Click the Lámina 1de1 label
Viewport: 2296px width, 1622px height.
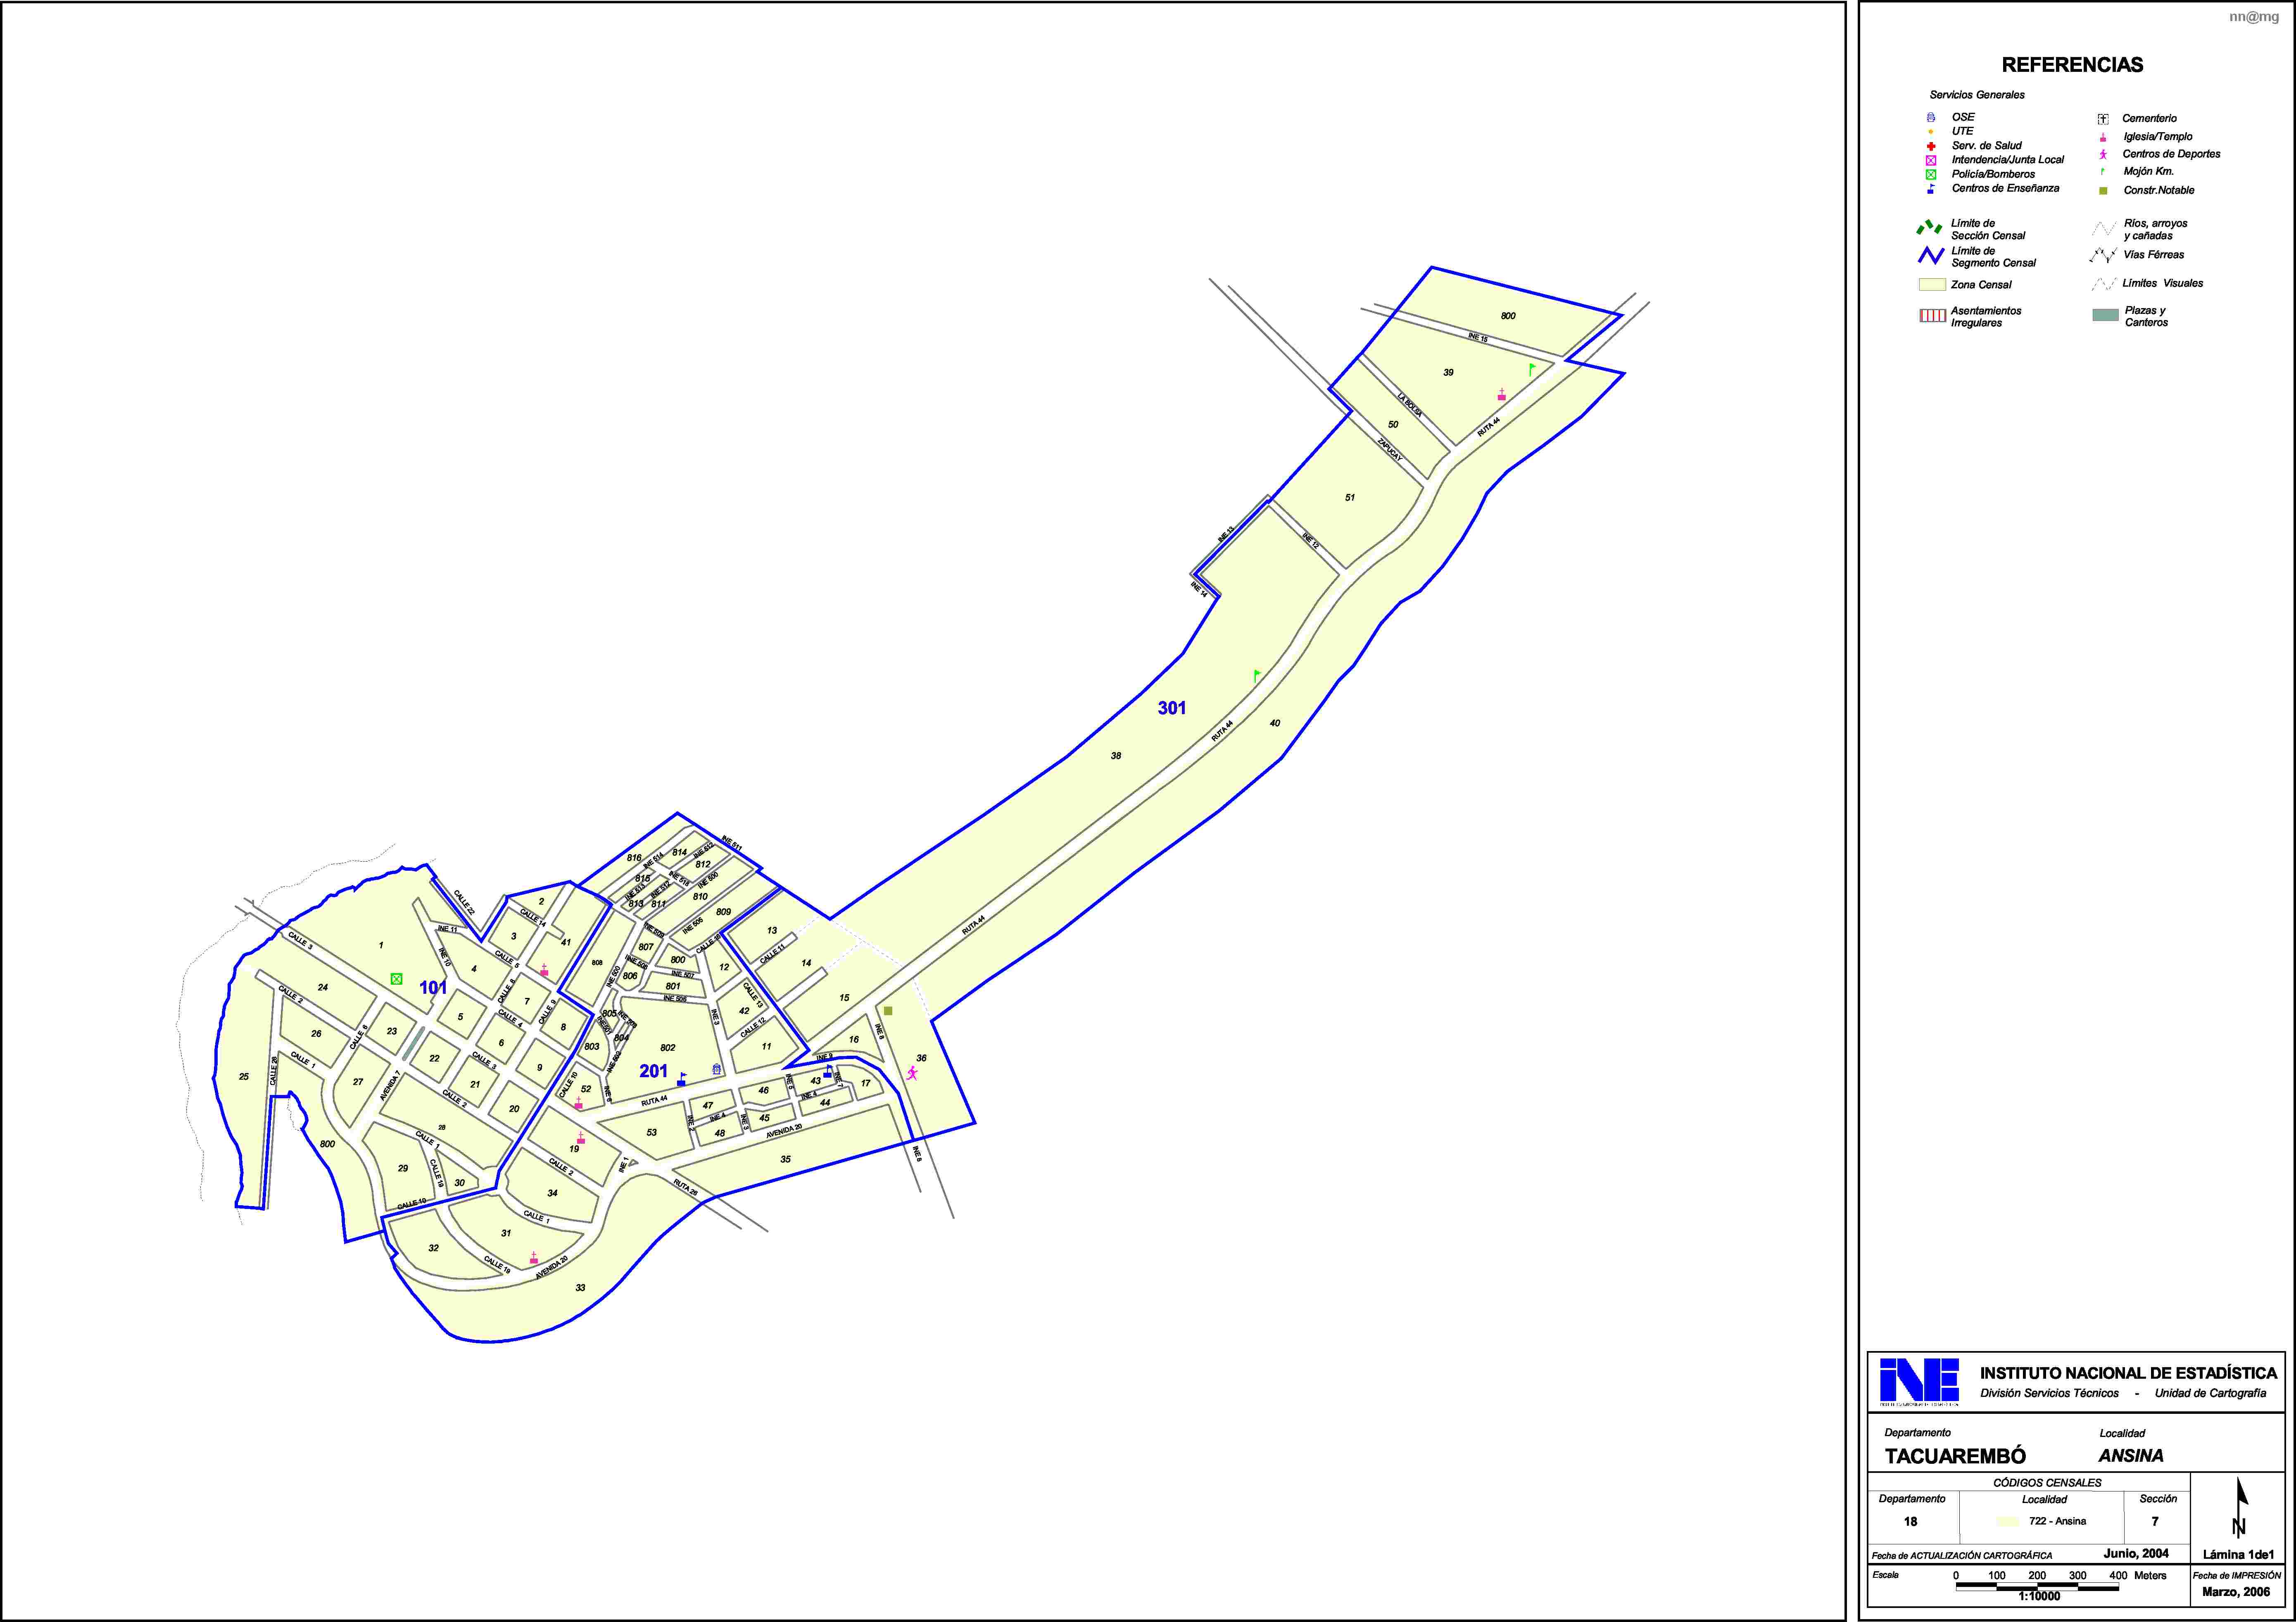[x=2238, y=1555]
